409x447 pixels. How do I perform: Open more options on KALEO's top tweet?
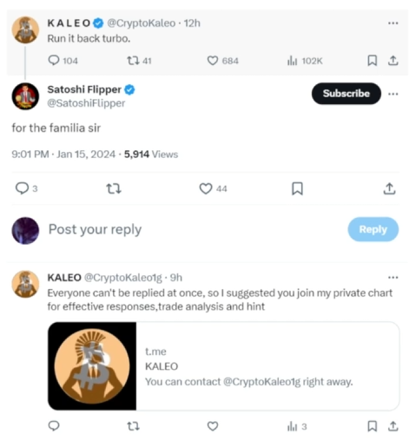(393, 23)
